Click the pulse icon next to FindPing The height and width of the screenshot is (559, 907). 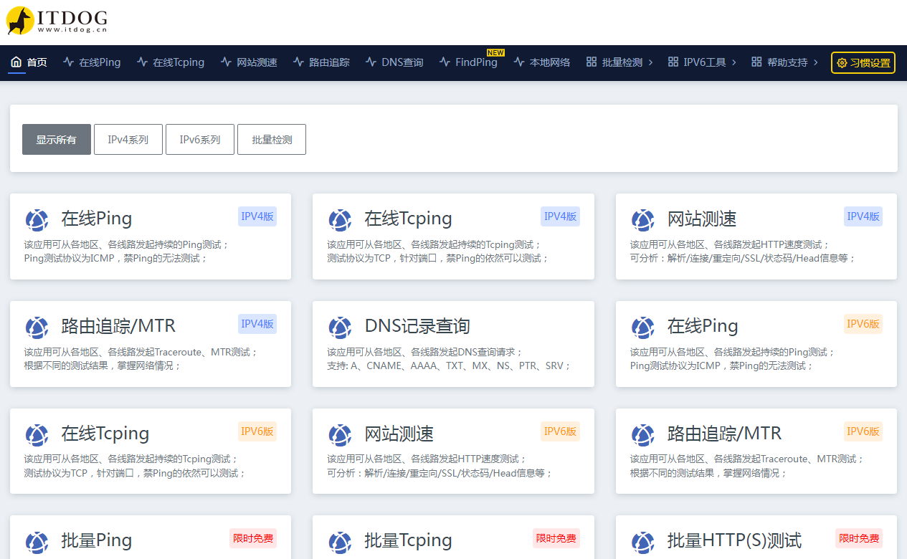445,62
